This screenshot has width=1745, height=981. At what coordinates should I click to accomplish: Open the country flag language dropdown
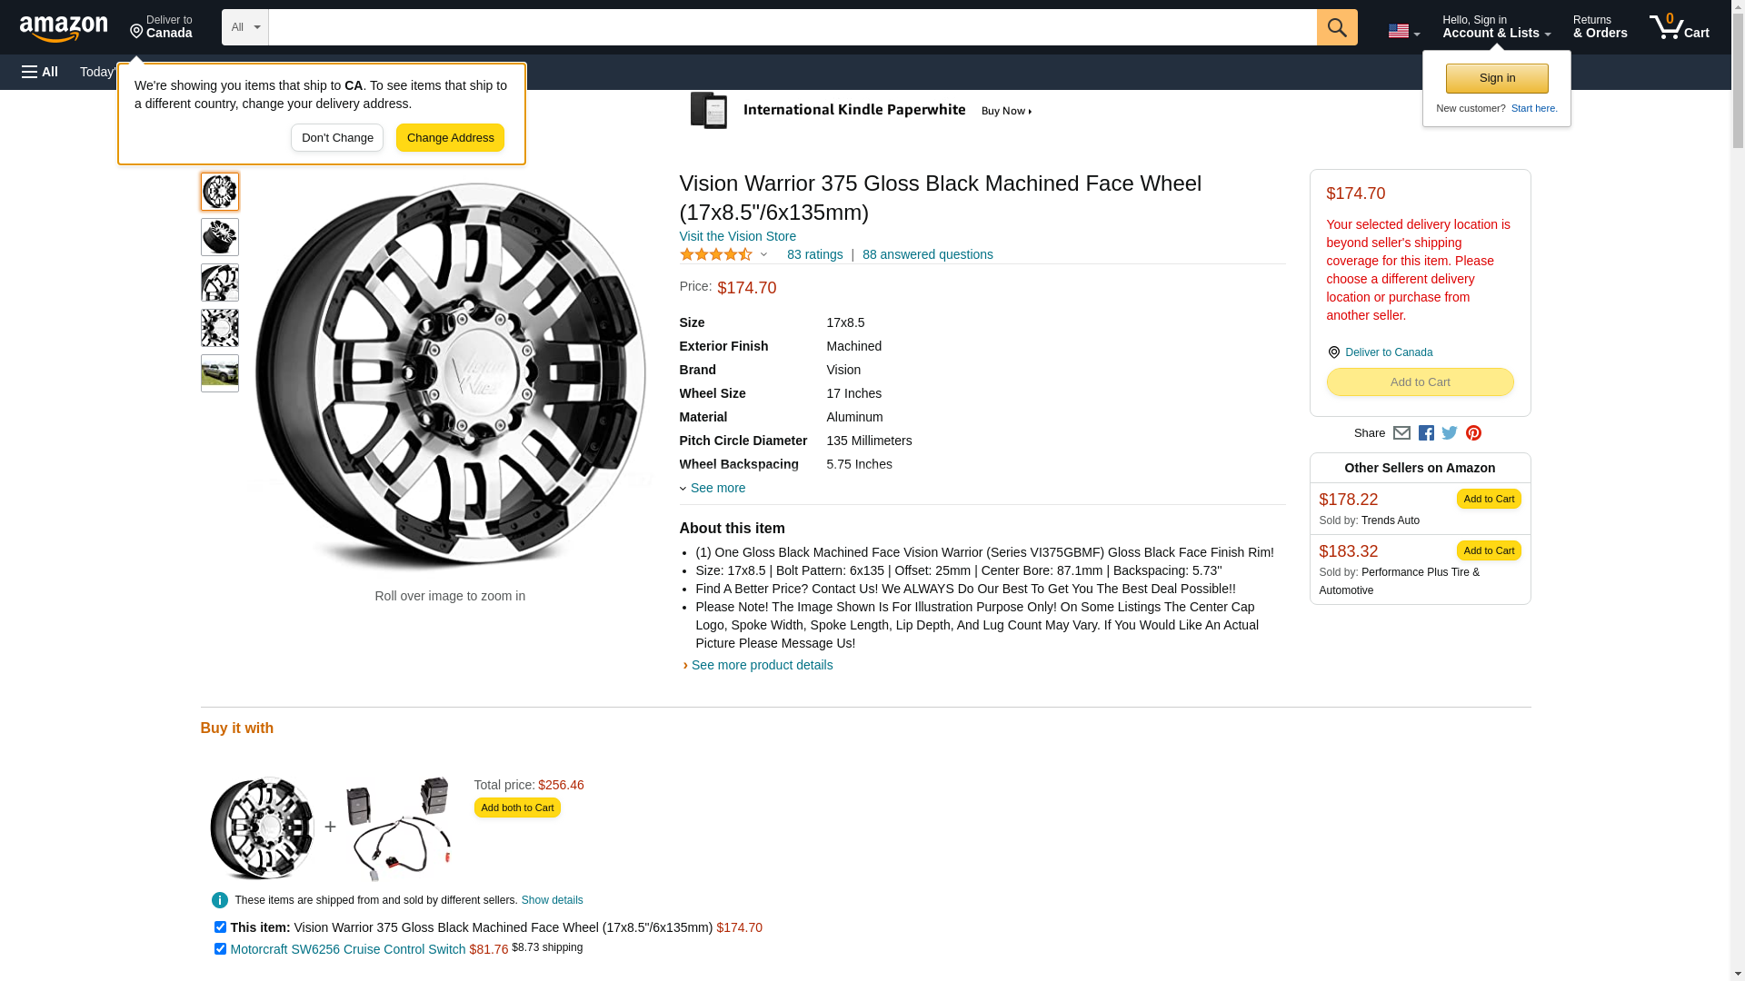coord(1403,31)
